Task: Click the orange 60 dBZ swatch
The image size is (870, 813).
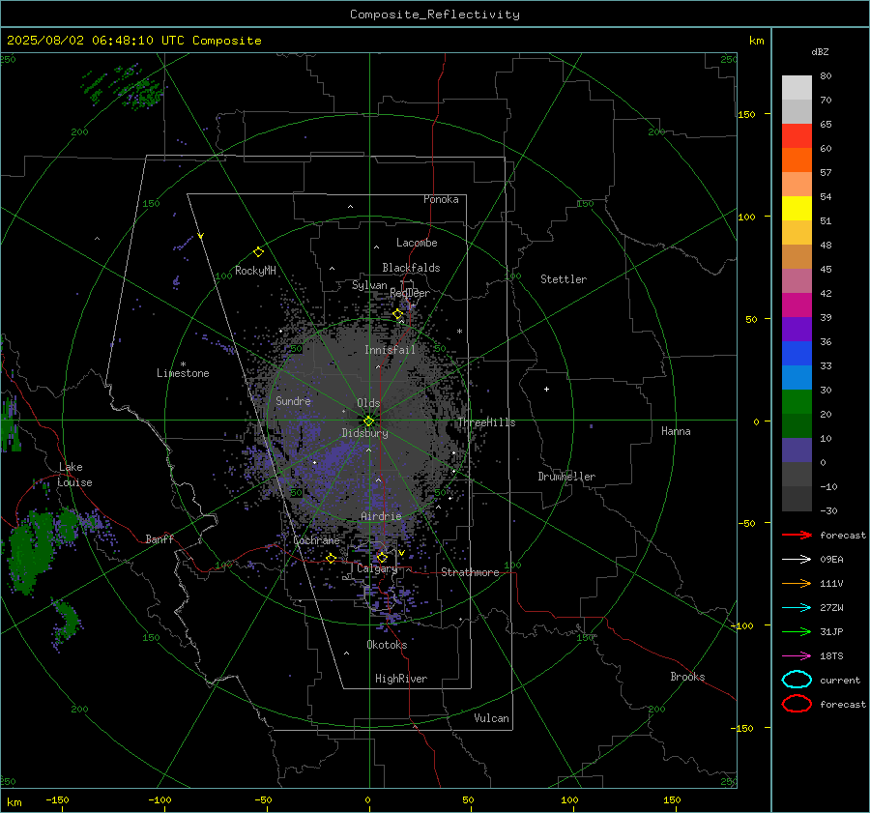Action: click(797, 160)
